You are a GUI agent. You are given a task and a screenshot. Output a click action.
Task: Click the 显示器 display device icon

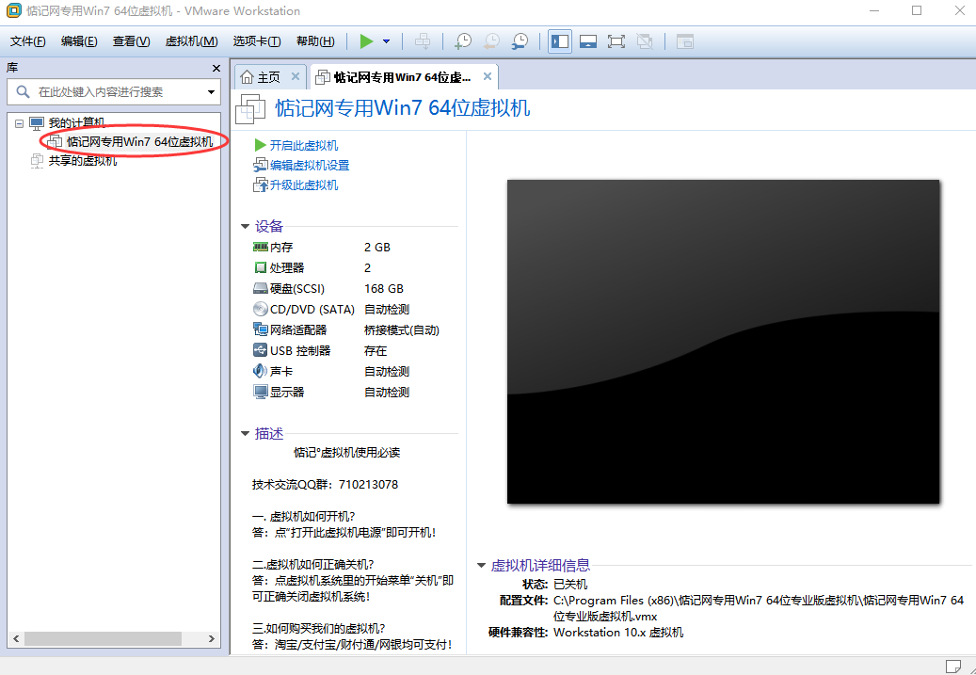click(x=260, y=393)
